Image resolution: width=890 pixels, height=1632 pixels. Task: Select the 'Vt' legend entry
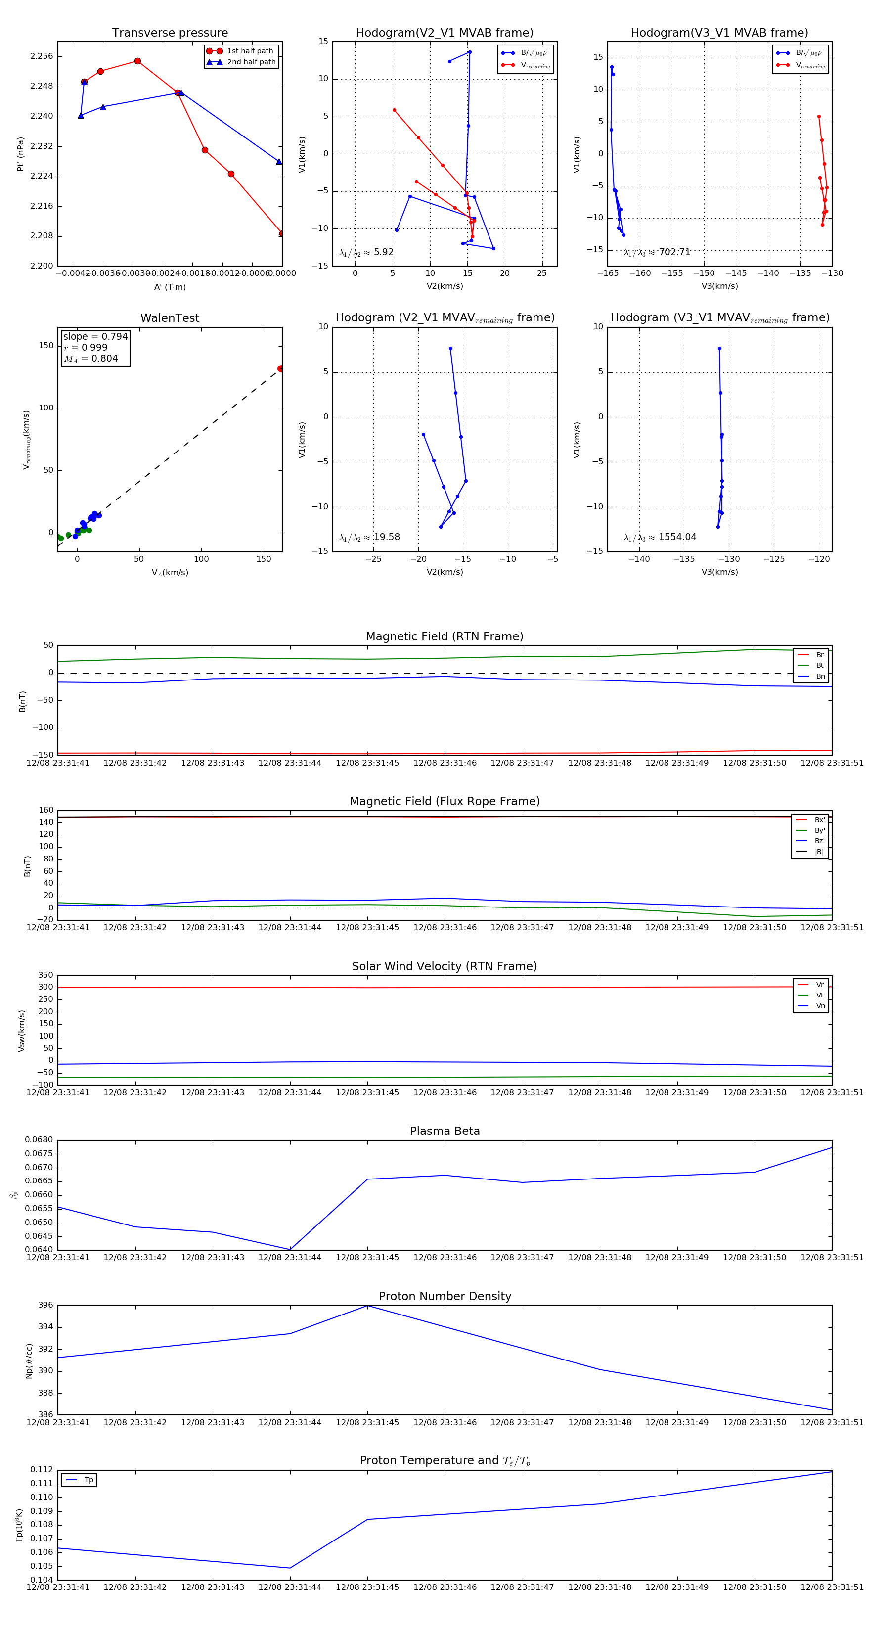(811, 996)
